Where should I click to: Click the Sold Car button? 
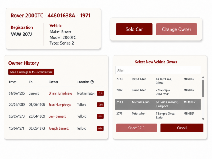point(134,29)
